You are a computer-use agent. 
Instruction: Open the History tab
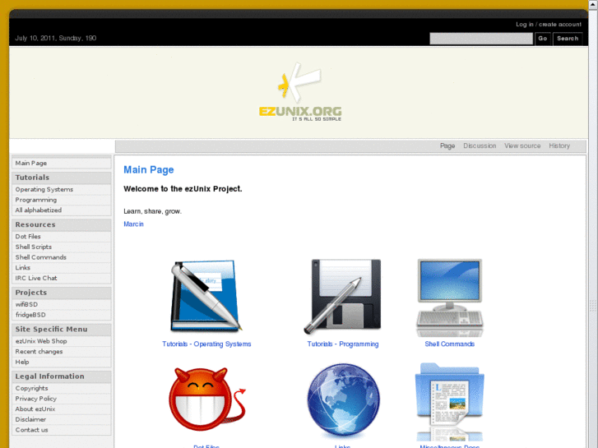pos(559,145)
